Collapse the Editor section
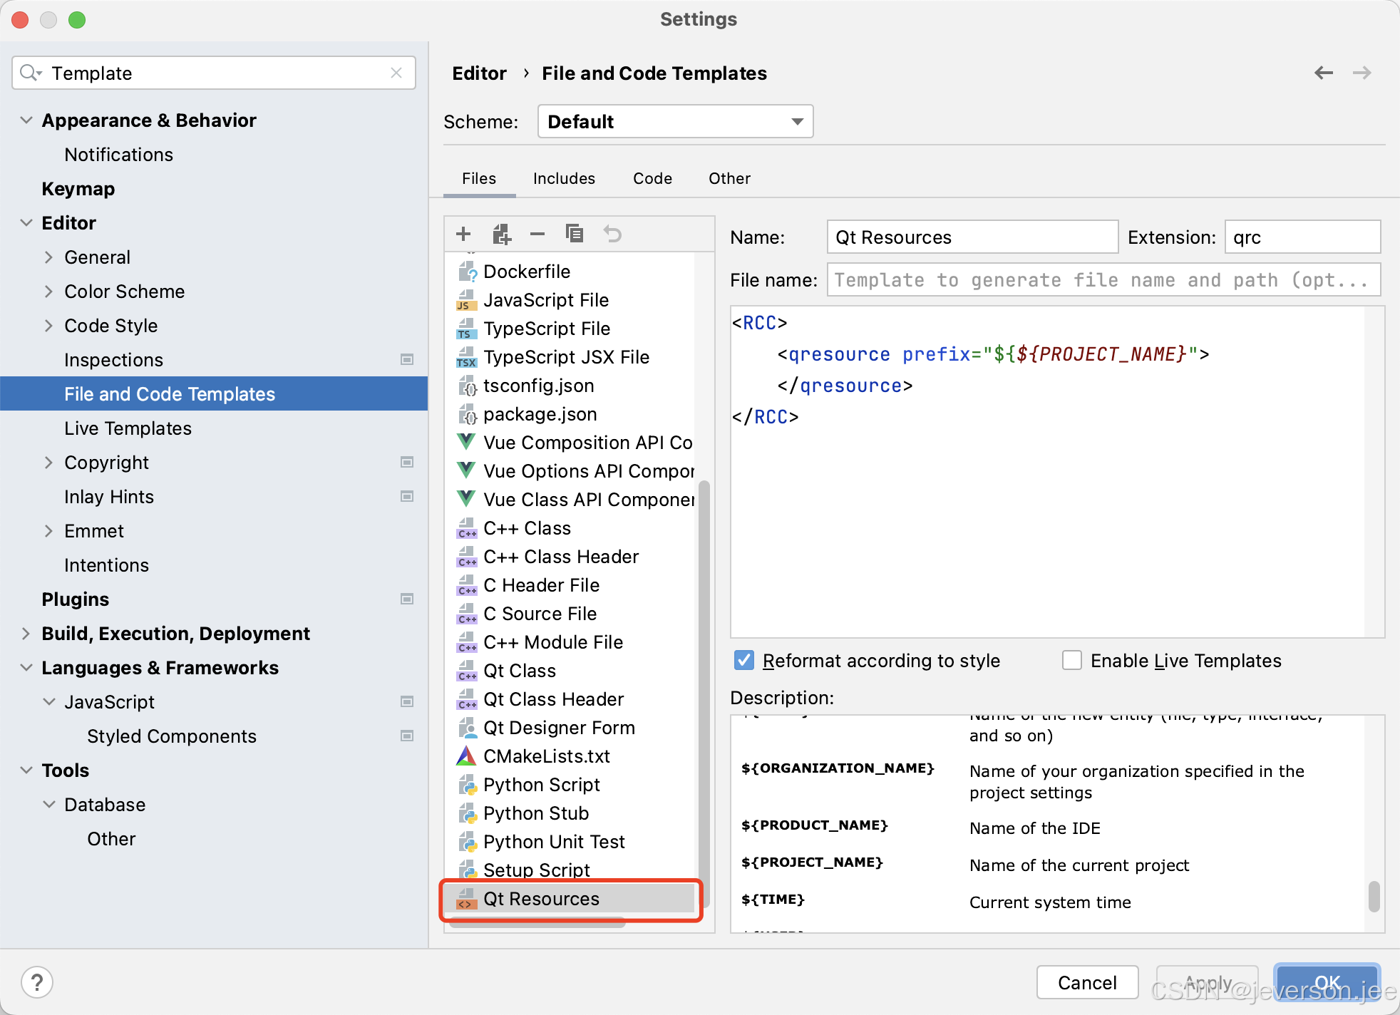 (x=26, y=222)
